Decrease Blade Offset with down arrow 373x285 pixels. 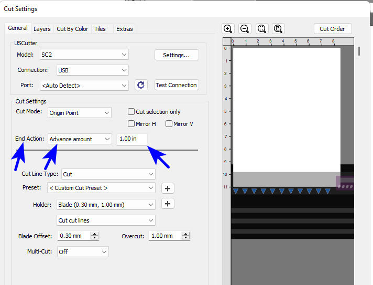95,238
